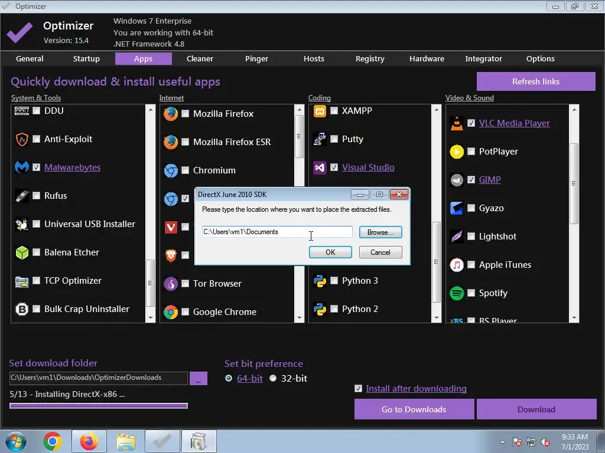The height and width of the screenshot is (453, 605).
Task: Click OK in the DirectX SDK dialog
Action: (x=330, y=252)
